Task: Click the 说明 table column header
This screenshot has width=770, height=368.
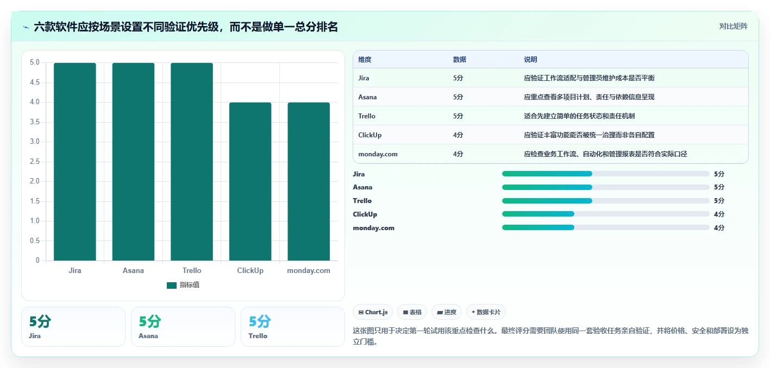Action: 530,60
